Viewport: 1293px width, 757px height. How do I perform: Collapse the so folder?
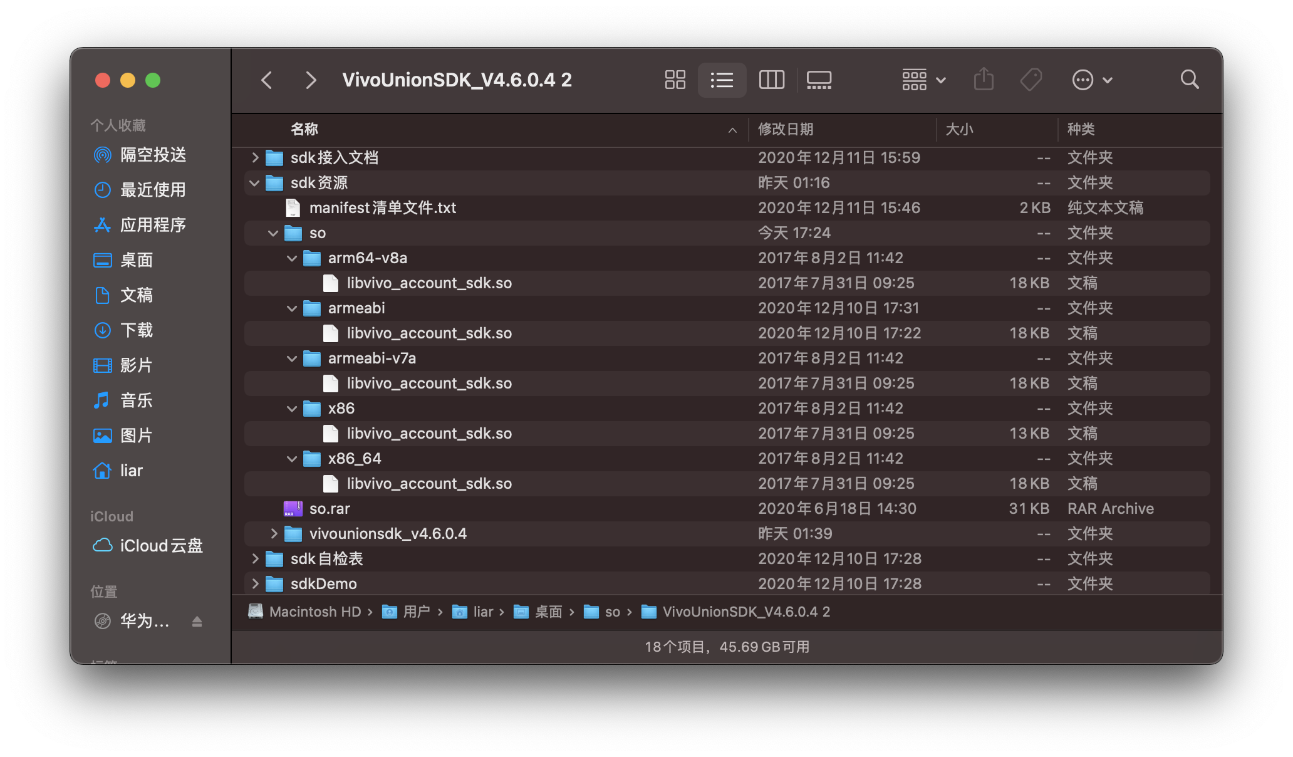(273, 233)
